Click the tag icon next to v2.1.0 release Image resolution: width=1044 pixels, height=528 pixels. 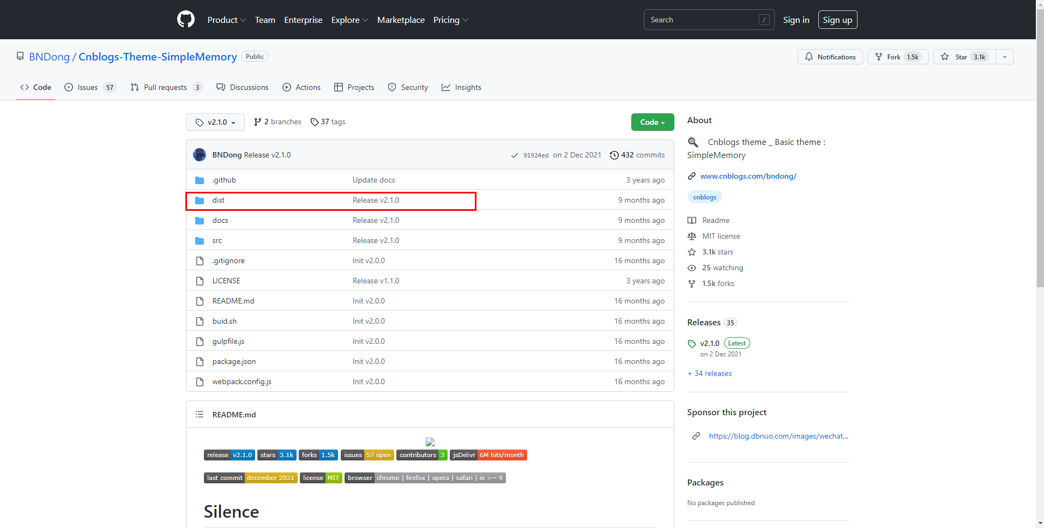tap(692, 344)
